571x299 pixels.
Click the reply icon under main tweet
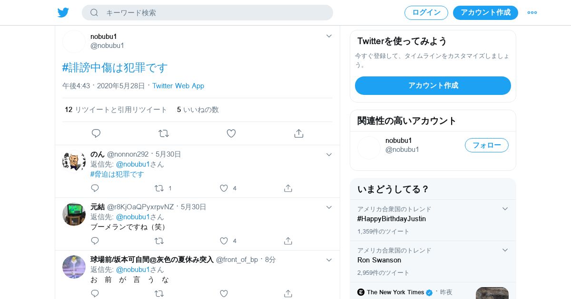coord(96,133)
